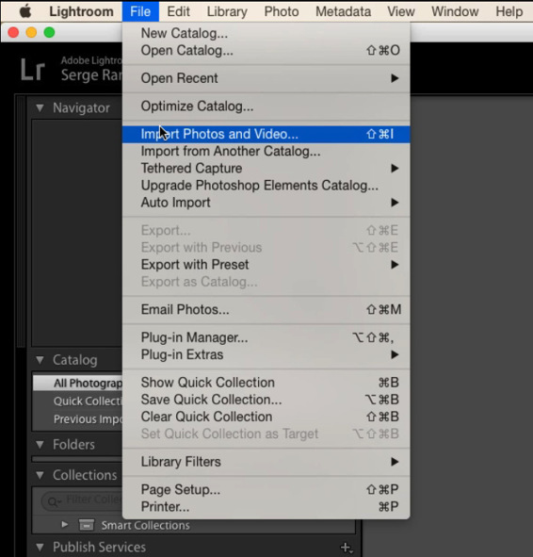Expand the Auto Import submenu
533x557 pixels.
pos(266,203)
